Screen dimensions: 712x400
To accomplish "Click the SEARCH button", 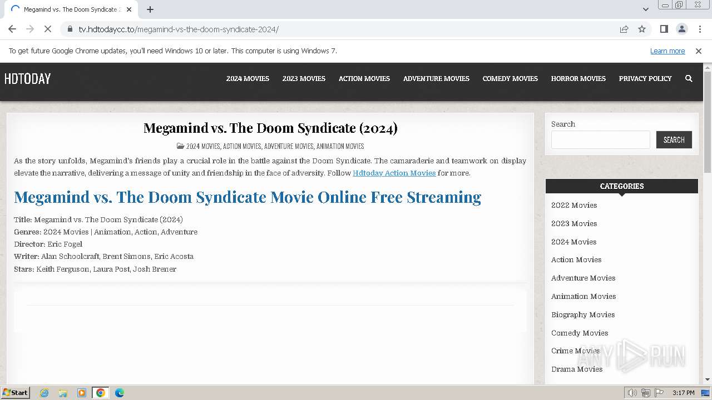I will pos(674,140).
